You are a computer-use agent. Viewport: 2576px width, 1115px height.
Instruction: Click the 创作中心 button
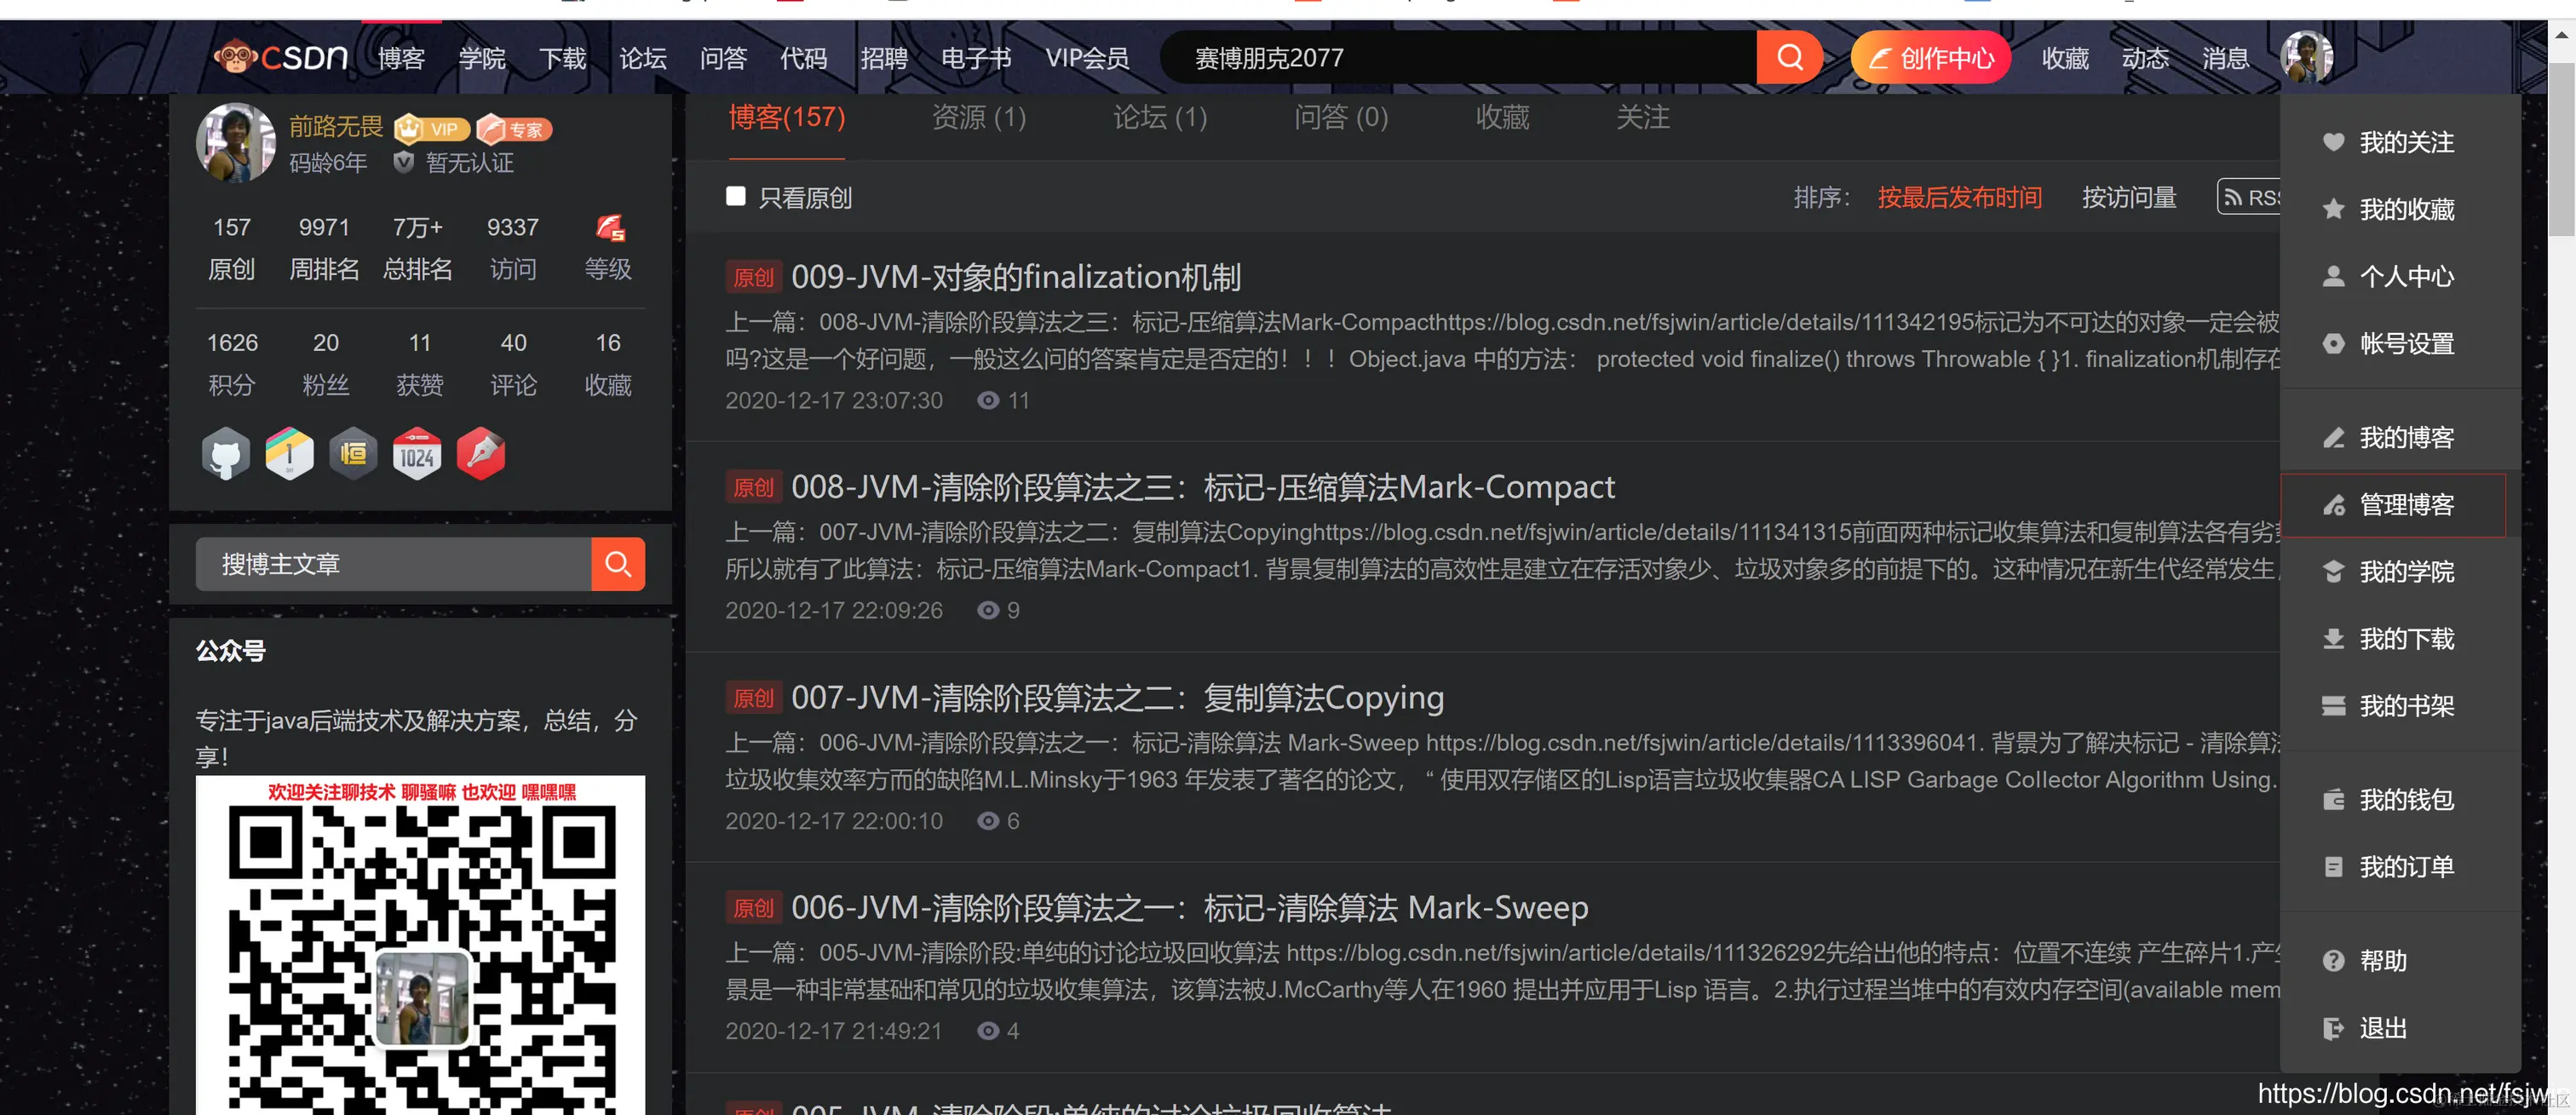(1929, 57)
